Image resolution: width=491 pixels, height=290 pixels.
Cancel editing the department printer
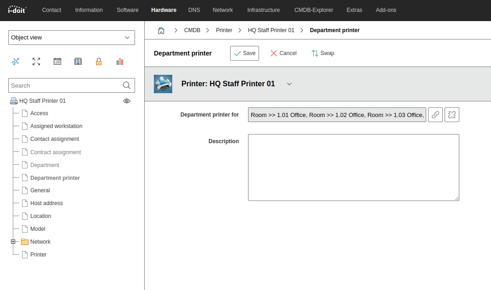pos(283,53)
